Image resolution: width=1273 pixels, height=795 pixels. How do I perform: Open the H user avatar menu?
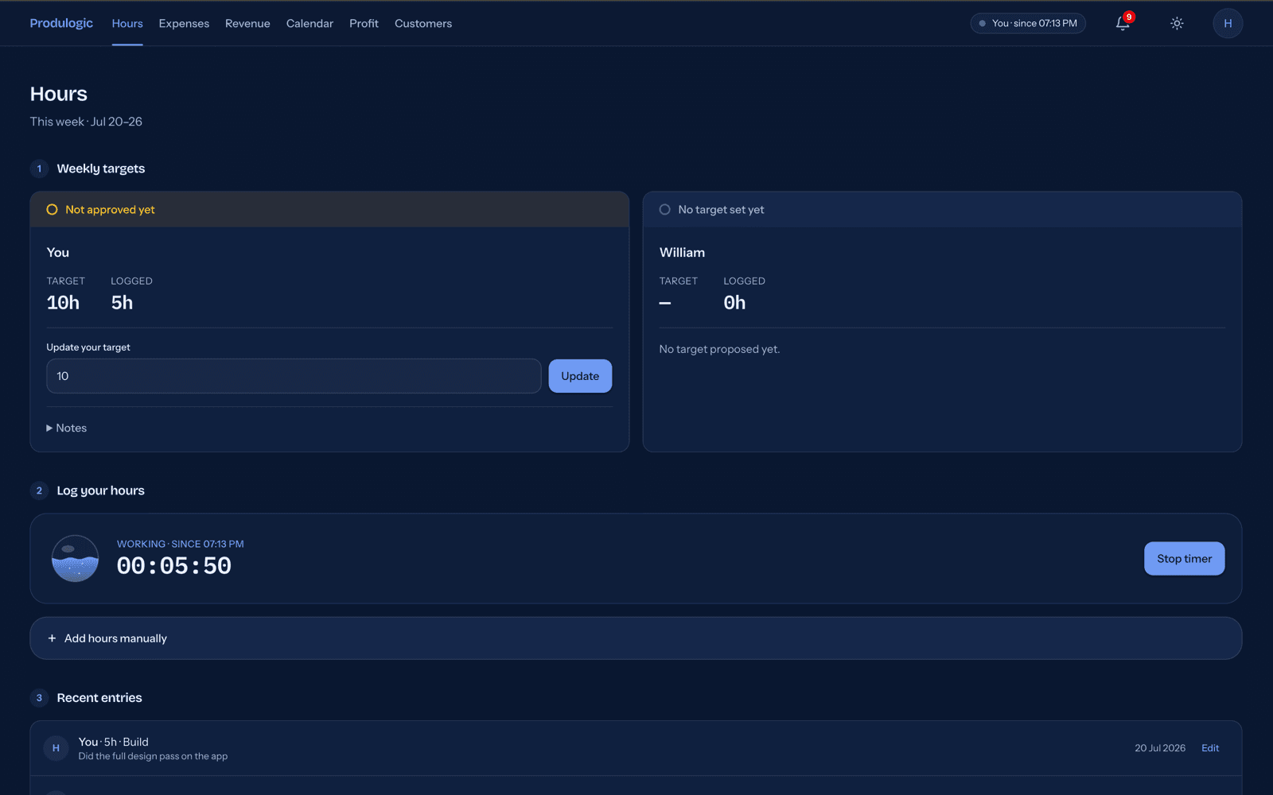[x=1228, y=23]
